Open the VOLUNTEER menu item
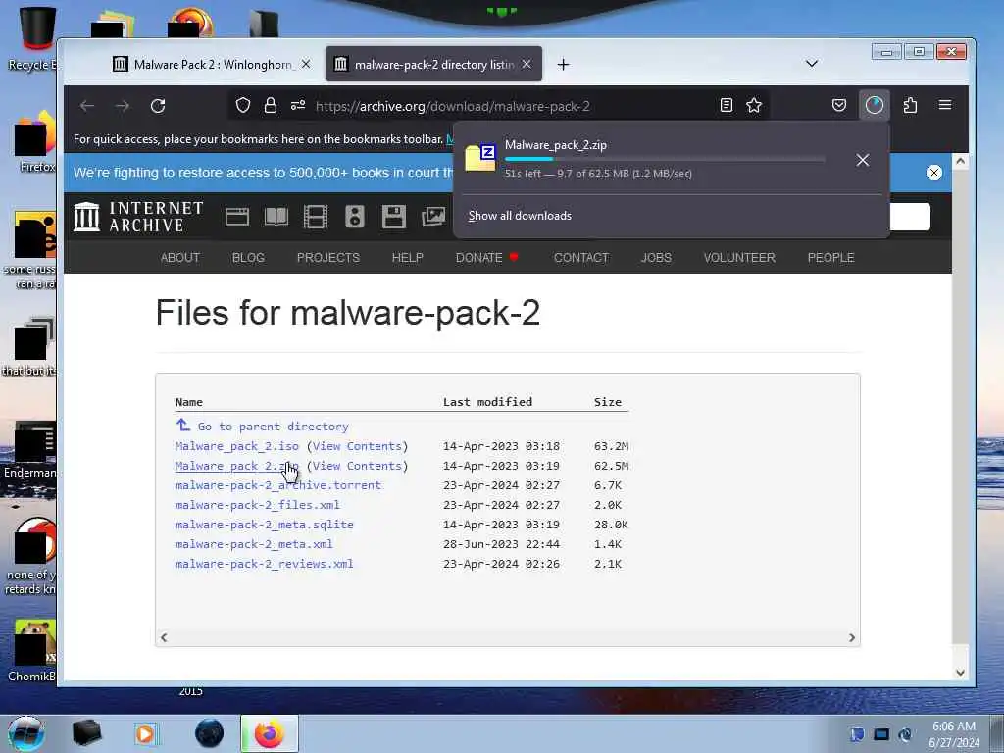 (x=739, y=258)
